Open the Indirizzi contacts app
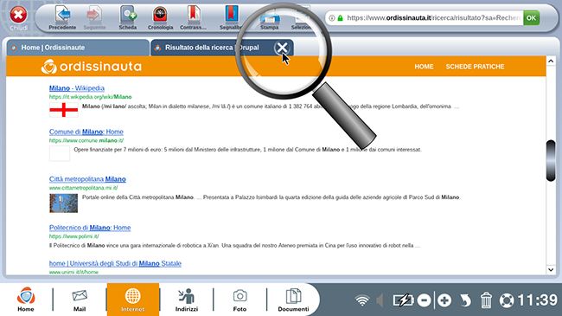The height and width of the screenshot is (316, 562). click(x=187, y=300)
